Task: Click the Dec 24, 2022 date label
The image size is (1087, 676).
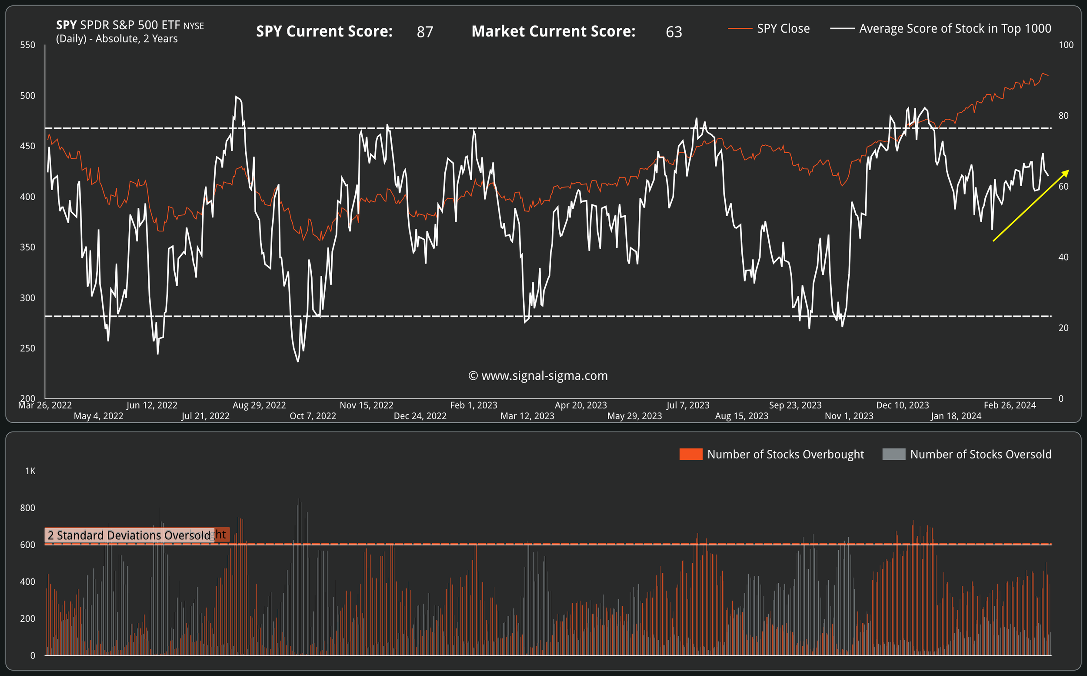Action: (x=420, y=416)
